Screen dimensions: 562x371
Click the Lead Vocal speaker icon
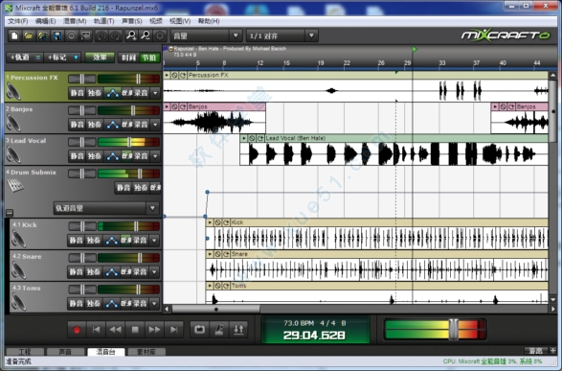tap(13, 154)
